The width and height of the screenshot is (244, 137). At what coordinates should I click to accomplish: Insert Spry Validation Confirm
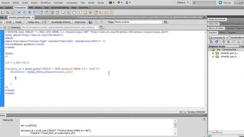(x=106, y=13)
